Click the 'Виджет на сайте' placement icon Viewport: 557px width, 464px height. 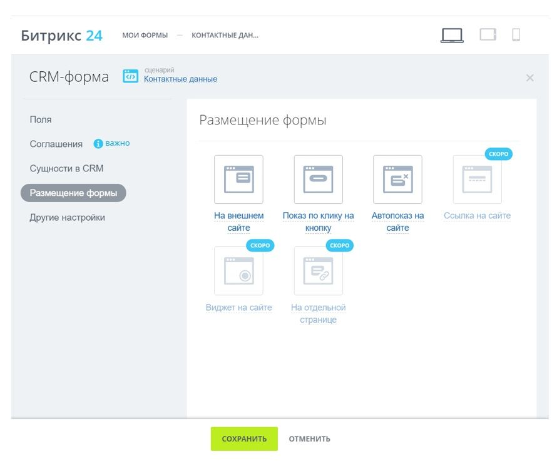click(238, 271)
